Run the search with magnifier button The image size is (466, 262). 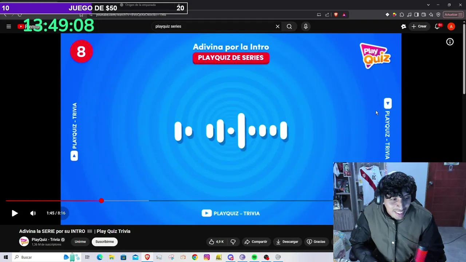[x=289, y=26]
